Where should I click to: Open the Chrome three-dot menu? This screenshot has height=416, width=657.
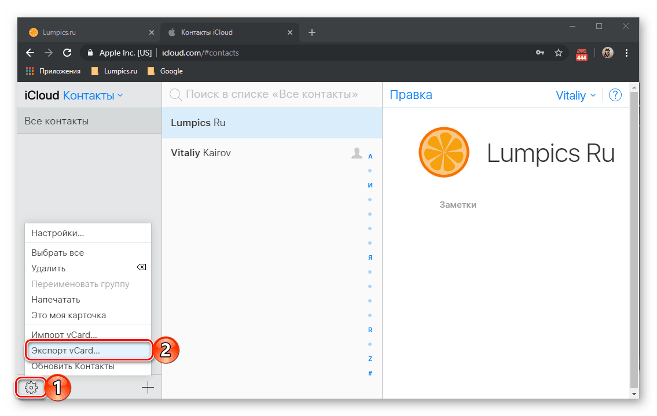(626, 53)
